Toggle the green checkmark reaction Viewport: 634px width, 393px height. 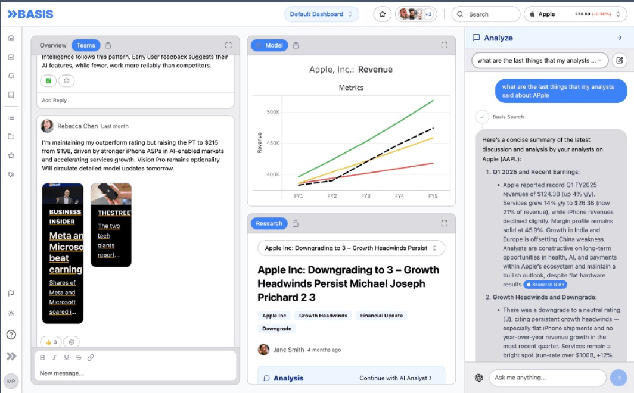pyautogui.click(x=48, y=81)
